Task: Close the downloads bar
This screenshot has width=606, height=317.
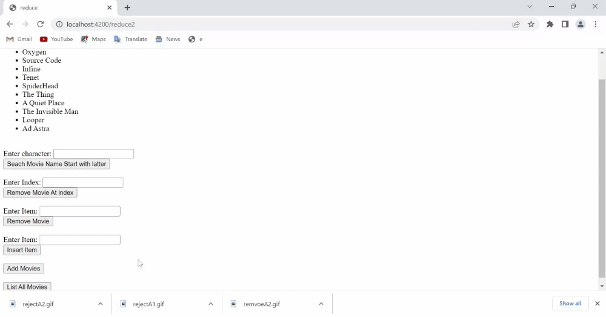Action: [597, 304]
